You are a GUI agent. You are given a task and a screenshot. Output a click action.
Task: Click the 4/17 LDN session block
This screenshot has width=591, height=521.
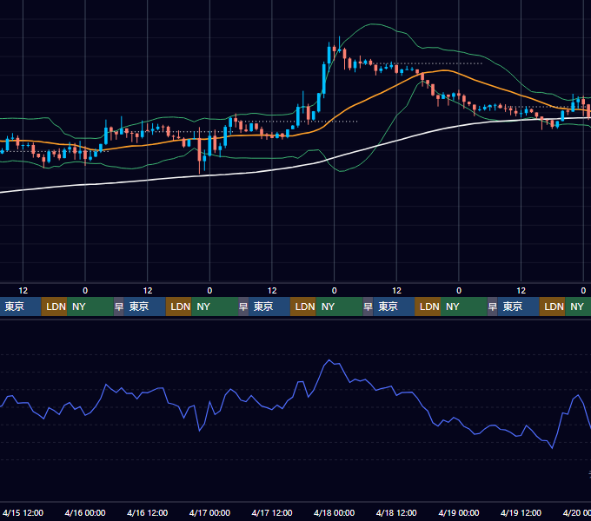(x=303, y=307)
